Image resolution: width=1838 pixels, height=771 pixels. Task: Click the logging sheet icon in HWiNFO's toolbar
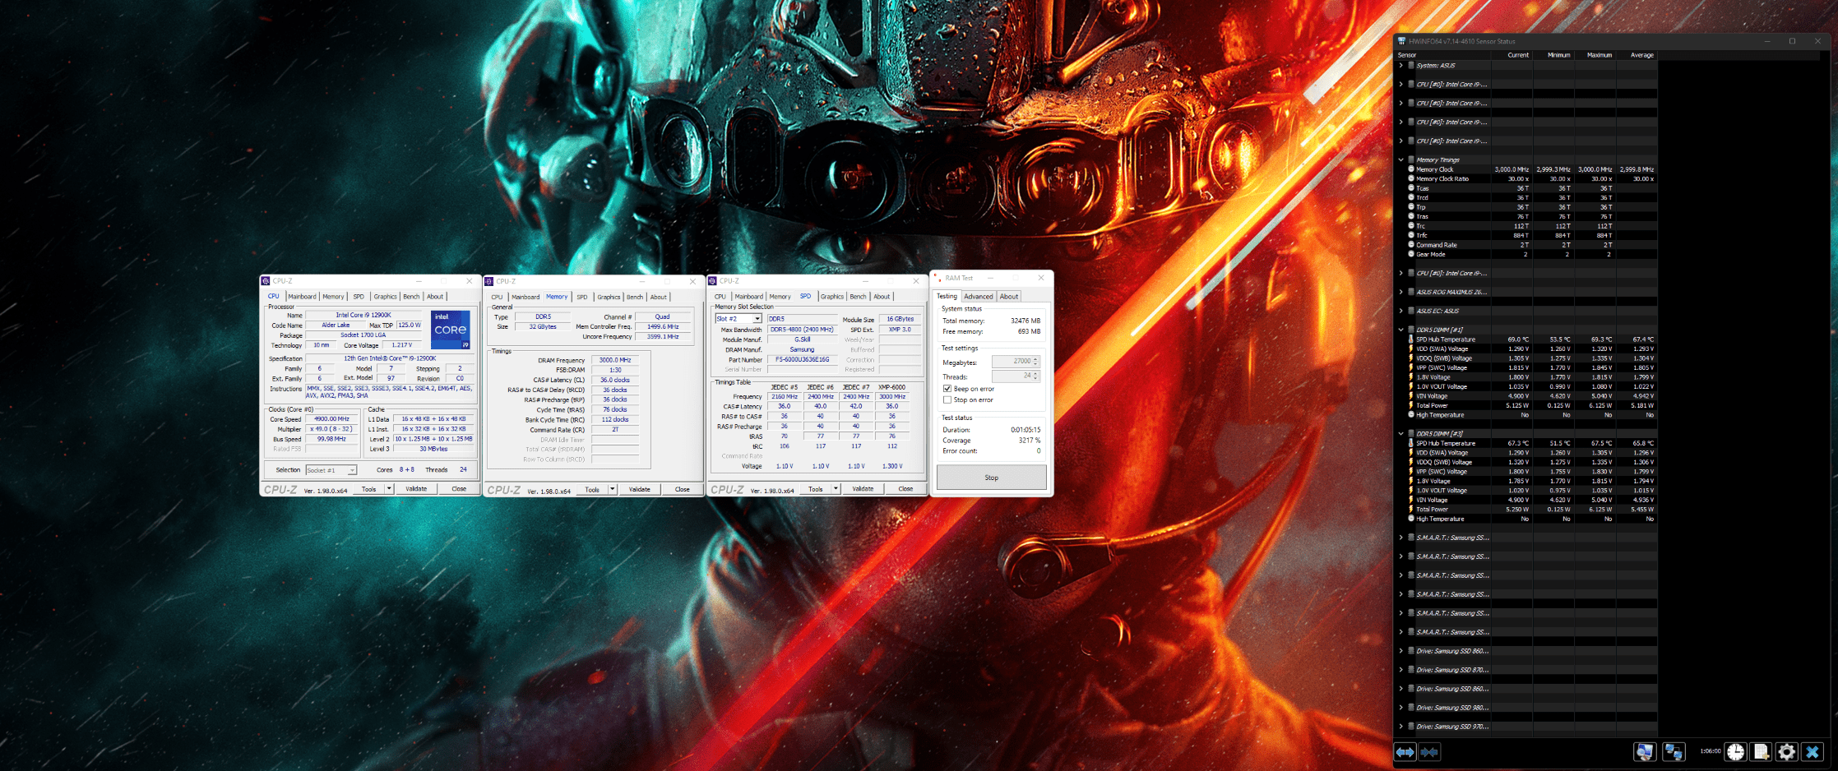click(1761, 752)
